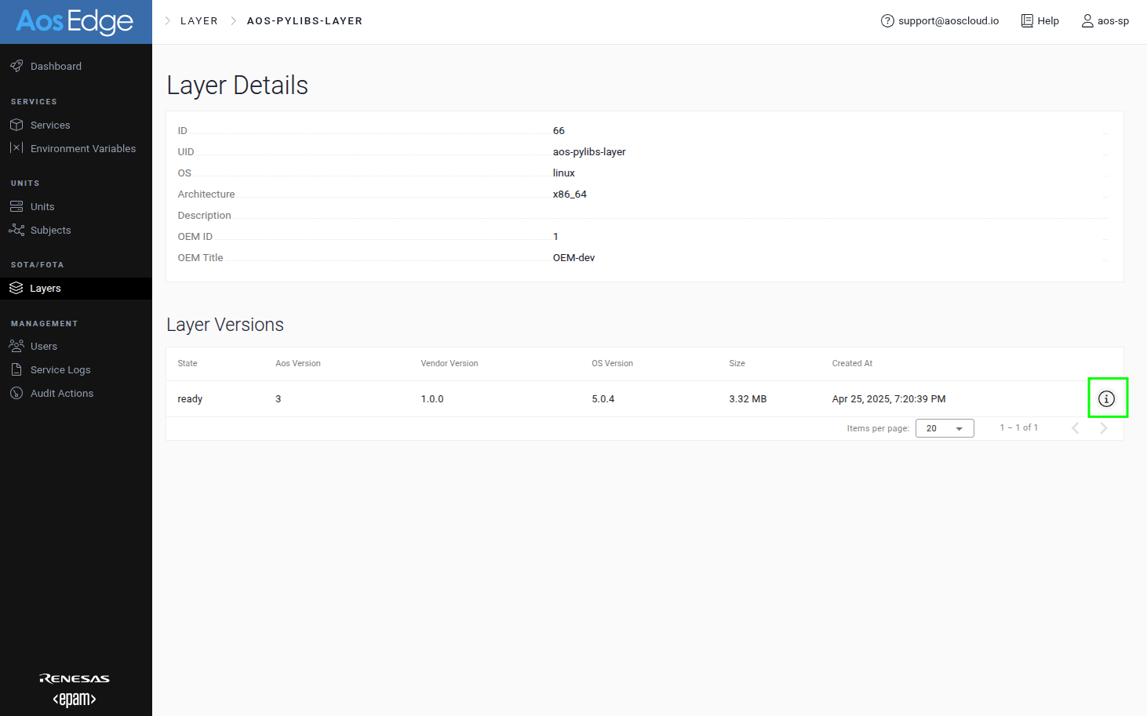1147x716 pixels.
Task: Open Audit Actions from the sidebar
Action: point(17,393)
